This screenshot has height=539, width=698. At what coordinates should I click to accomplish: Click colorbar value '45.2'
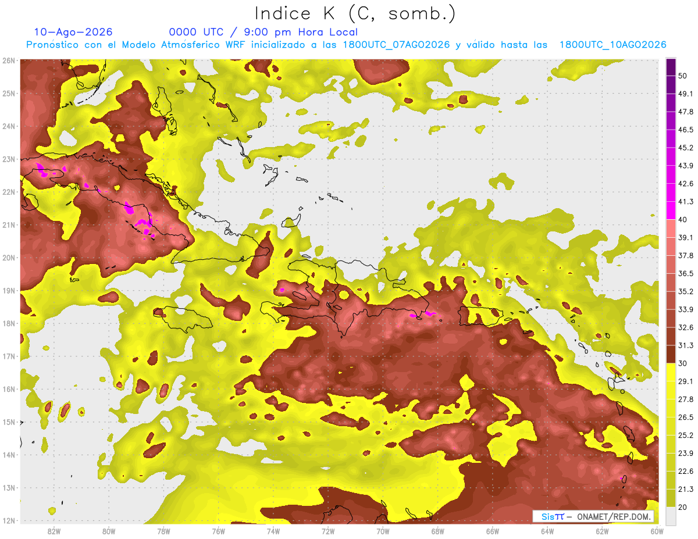click(x=685, y=148)
